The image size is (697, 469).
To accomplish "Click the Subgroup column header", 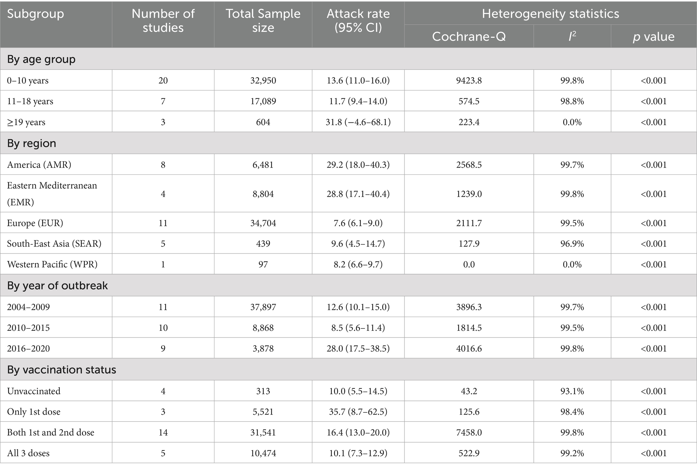I will [x=35, y=14].
